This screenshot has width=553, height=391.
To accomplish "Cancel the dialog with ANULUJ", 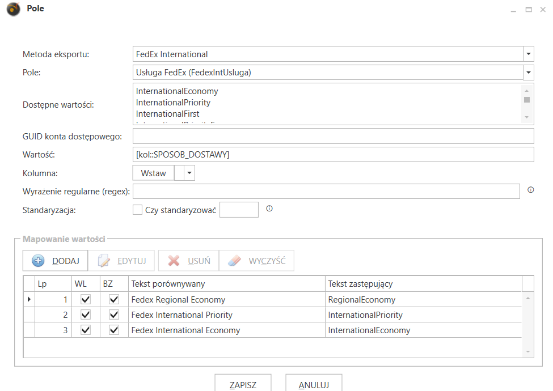I will (x=314, y=384).
